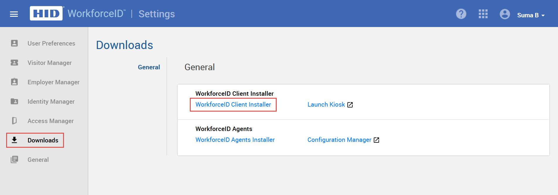Click the Launch Kiosk link
The height and width of the screenshot is (195, 558).
pyautogui.click(x=326, y=105)
